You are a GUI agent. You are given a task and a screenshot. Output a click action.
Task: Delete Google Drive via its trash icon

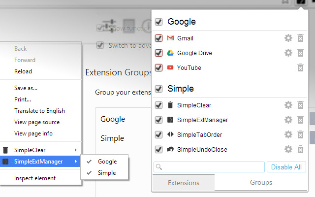tap(300, 53)
